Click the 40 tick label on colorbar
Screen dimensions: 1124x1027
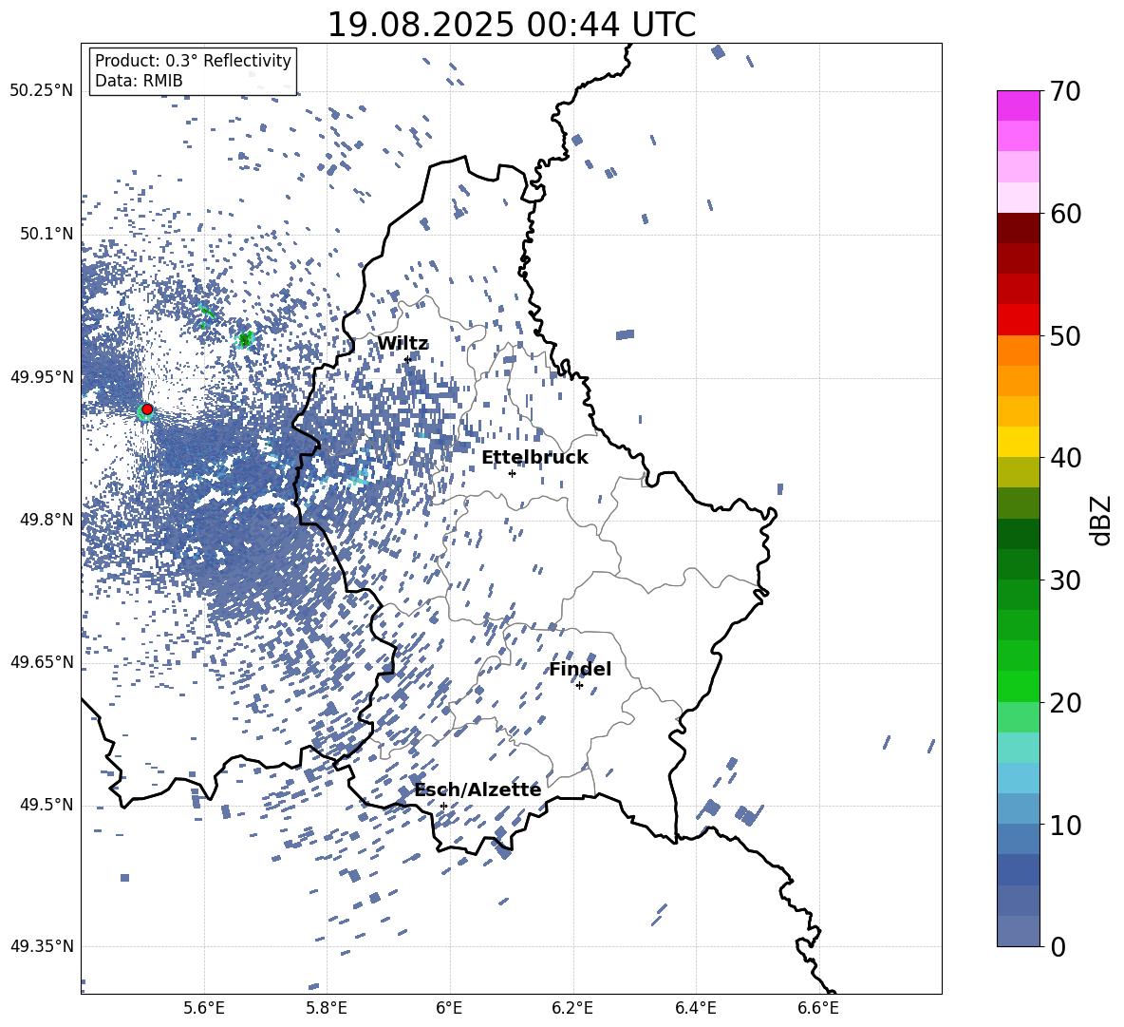pos(1065,458)
